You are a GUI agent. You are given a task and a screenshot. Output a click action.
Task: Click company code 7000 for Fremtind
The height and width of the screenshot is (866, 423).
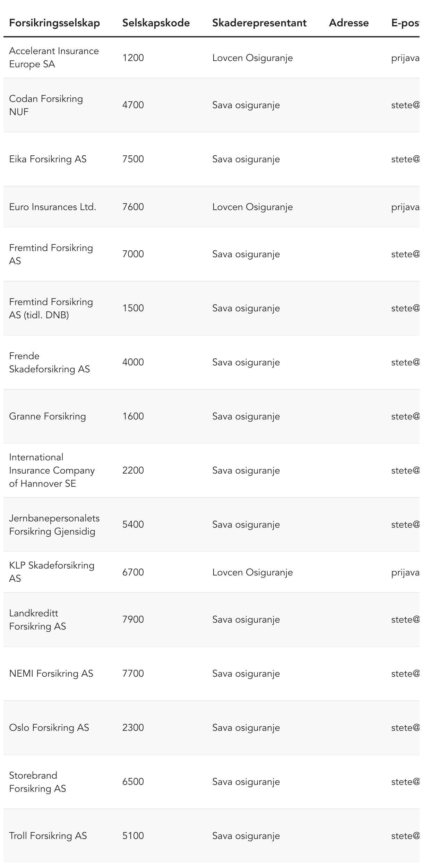[x=133, y=254]
